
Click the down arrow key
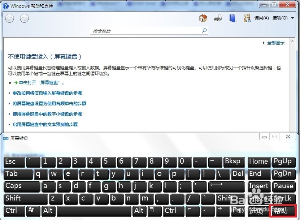pos(207,211)
